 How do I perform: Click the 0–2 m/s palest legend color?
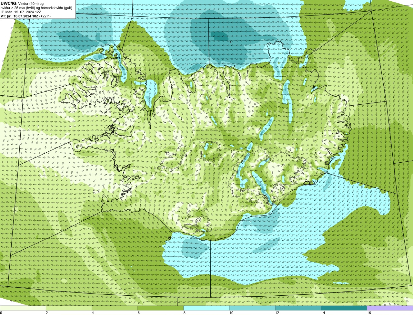(23, 308)
